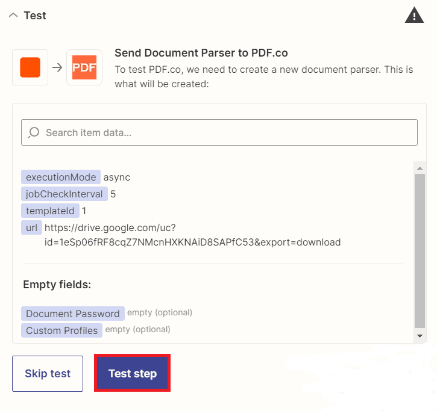Screen dimensions: 437x411
Task: Select the Document Password empty field
Action: pyautogui.click(x=72, y=314)
